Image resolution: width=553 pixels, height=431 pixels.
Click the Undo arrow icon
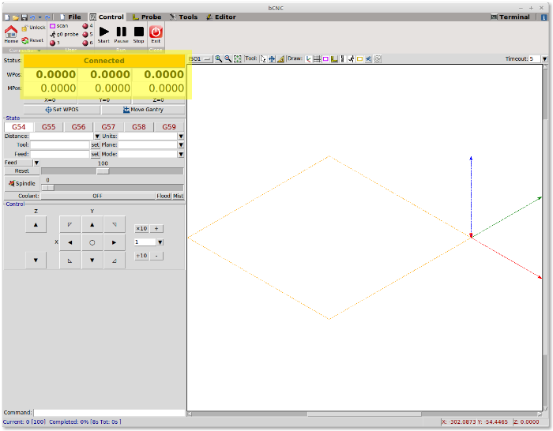pos(32,17)
